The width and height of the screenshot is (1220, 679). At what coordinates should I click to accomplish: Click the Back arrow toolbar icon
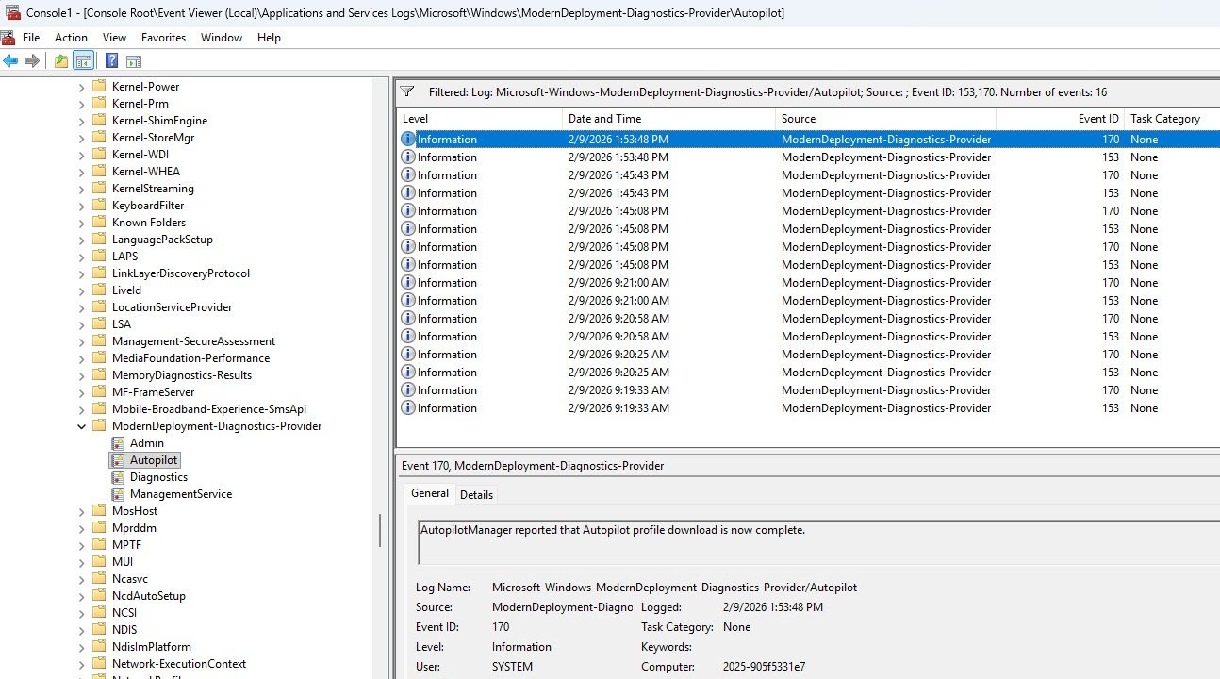(10, 61)
